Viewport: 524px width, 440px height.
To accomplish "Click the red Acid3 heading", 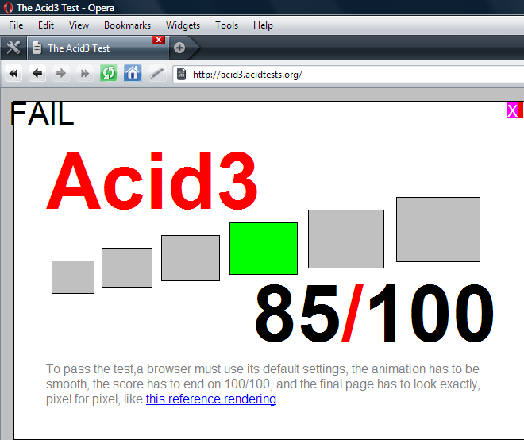I will click(x=152, y=180).
